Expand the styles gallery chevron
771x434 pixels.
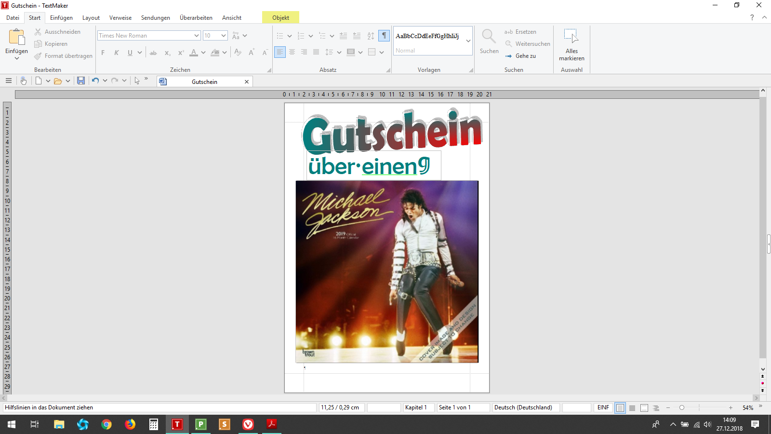tap(468, 41)
